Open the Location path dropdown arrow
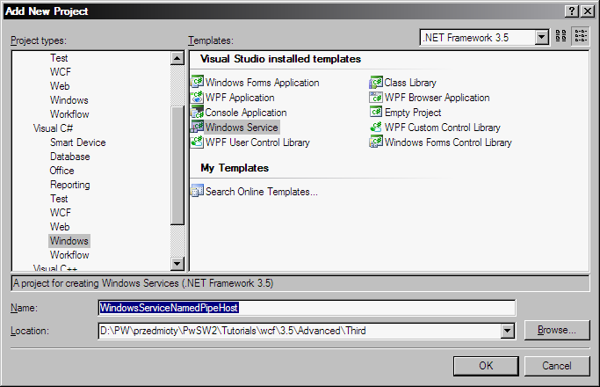 pyautogui.click(x=508, y=331)
